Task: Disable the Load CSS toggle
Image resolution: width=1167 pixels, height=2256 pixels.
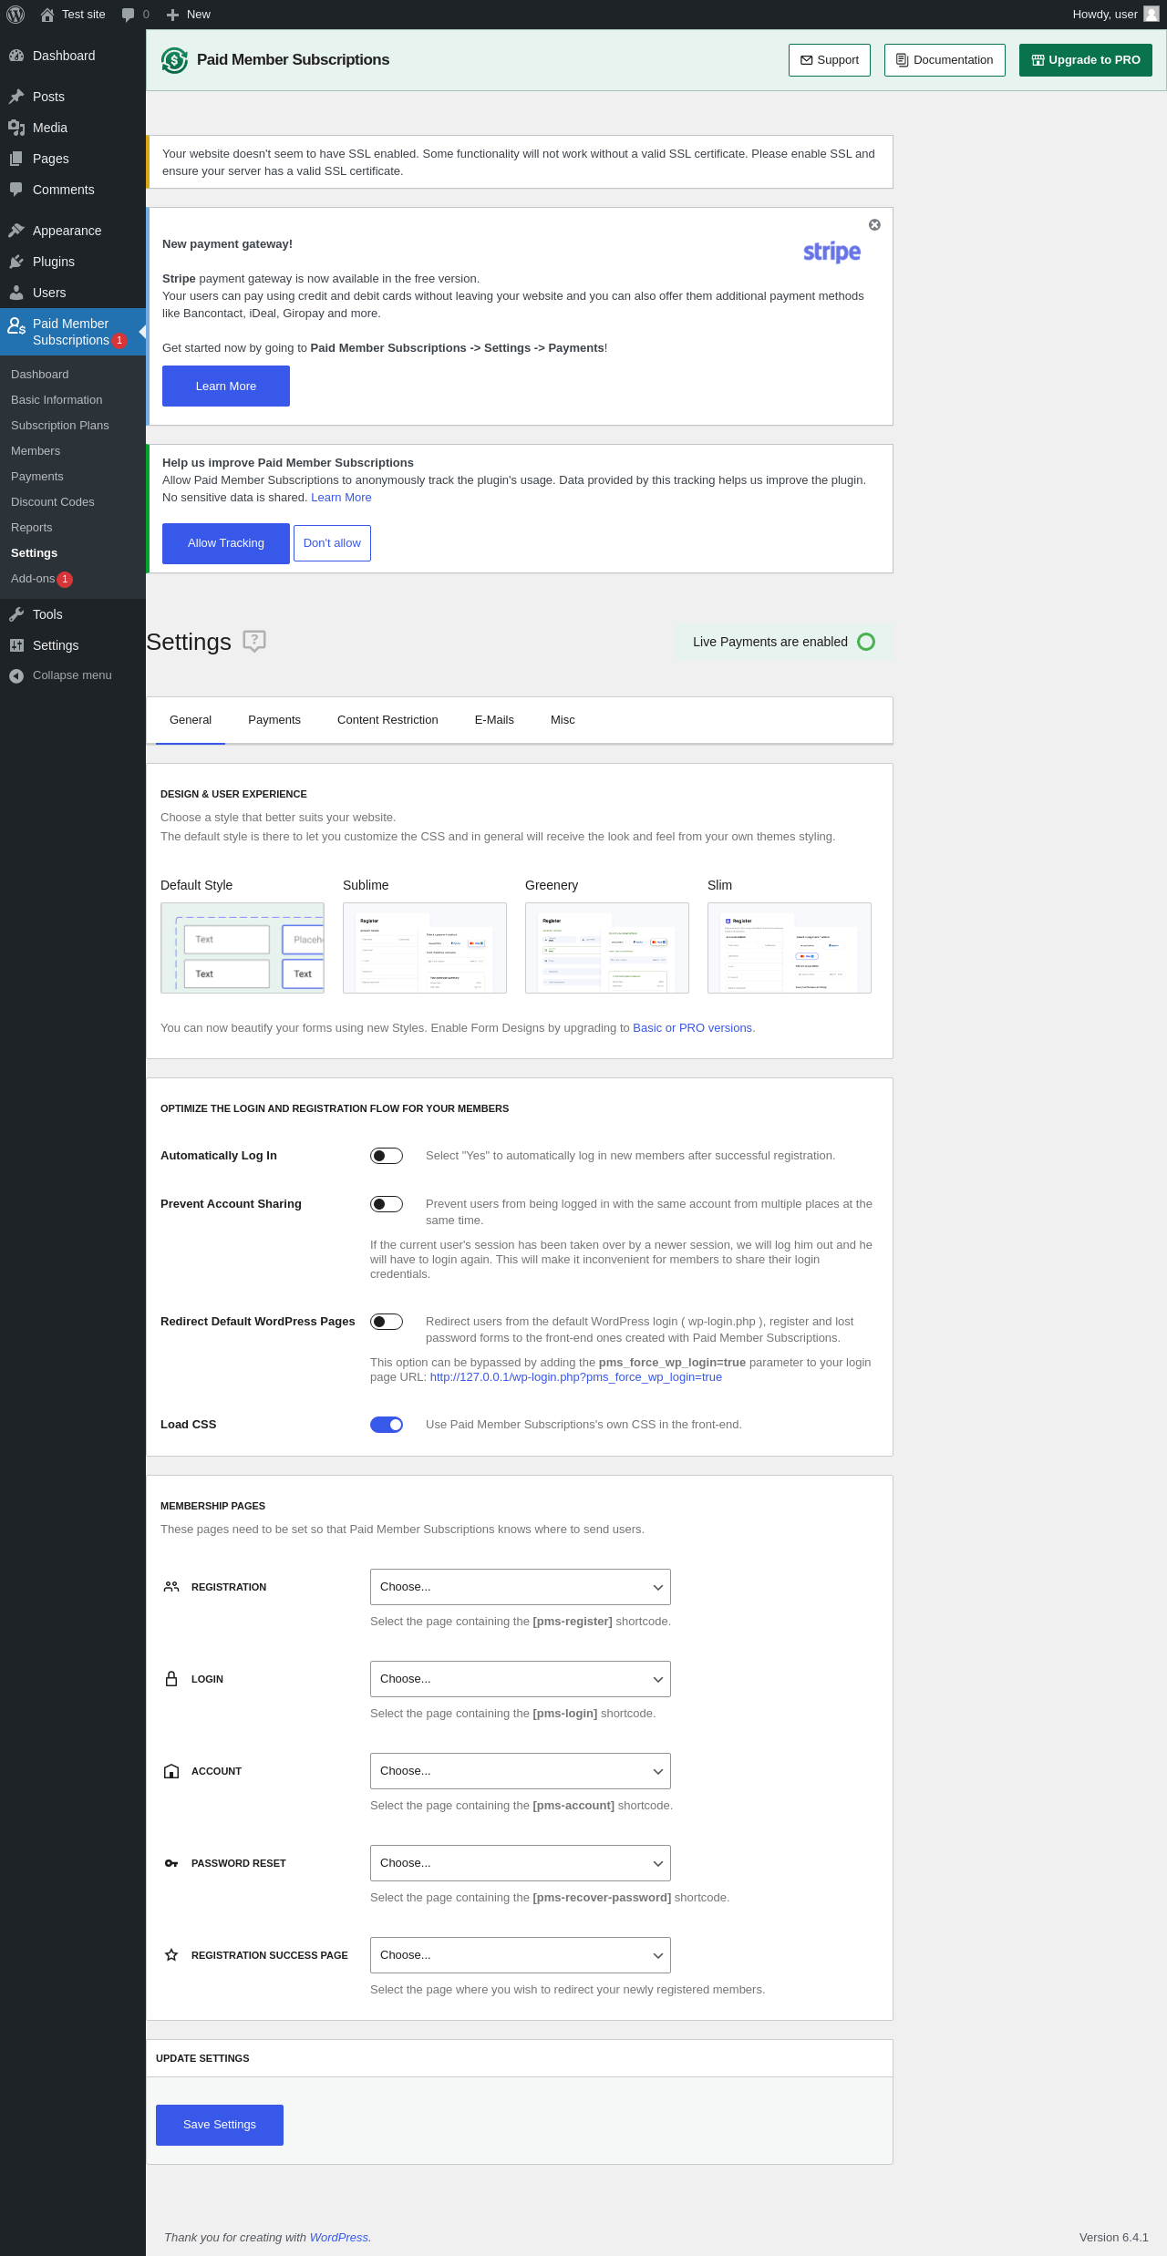Action: pyautogui.click(x=387, y=1425)
